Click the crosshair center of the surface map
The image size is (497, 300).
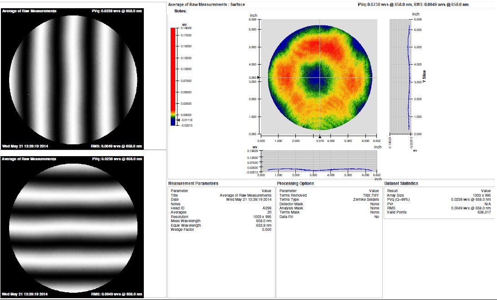coord(319,77)
